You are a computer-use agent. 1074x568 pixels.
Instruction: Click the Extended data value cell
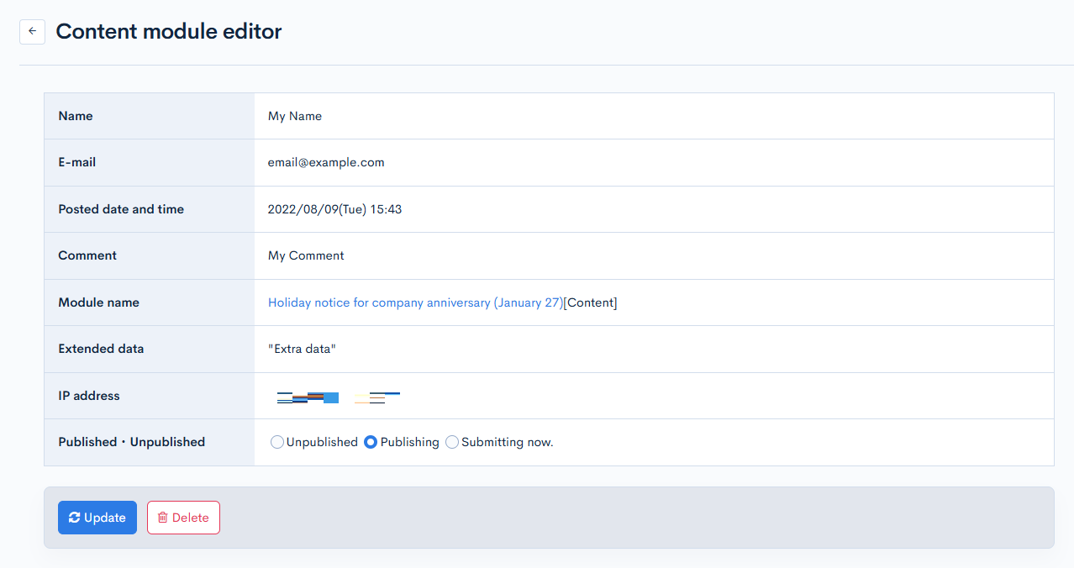click(301, 349)
